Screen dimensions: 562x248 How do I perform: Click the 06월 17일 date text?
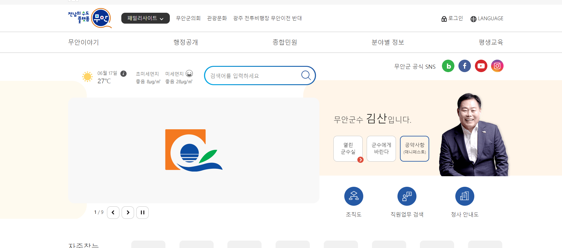tap(107, 73)
